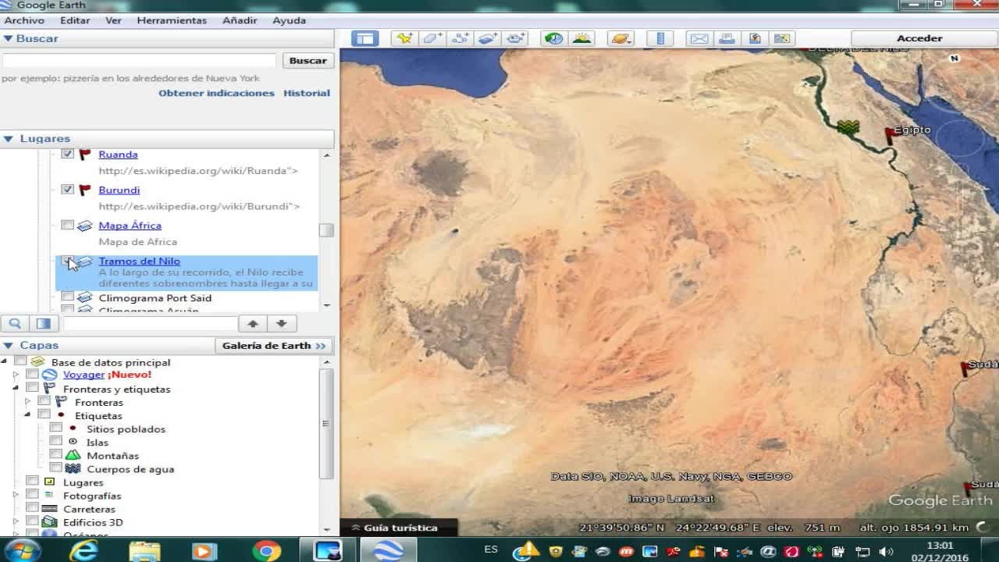Collapse the Fronteras y etiquetas tree node
This screenshot has width=999, height=562.
pos(16,388)
